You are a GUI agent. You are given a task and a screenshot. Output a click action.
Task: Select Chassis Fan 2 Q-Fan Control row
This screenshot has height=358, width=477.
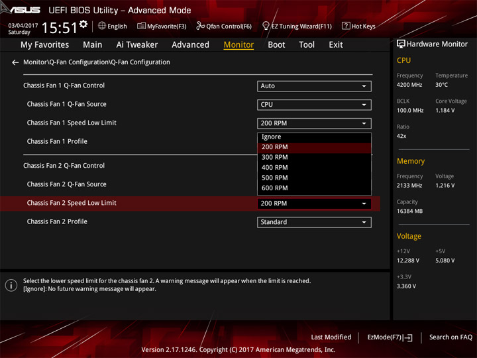click(64, 166)
